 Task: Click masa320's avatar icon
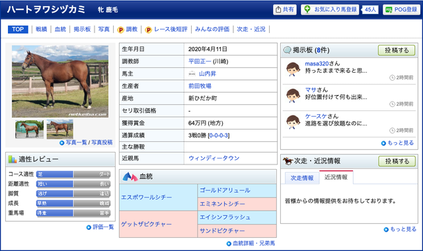pyautogui.click(x=293, y=69)
